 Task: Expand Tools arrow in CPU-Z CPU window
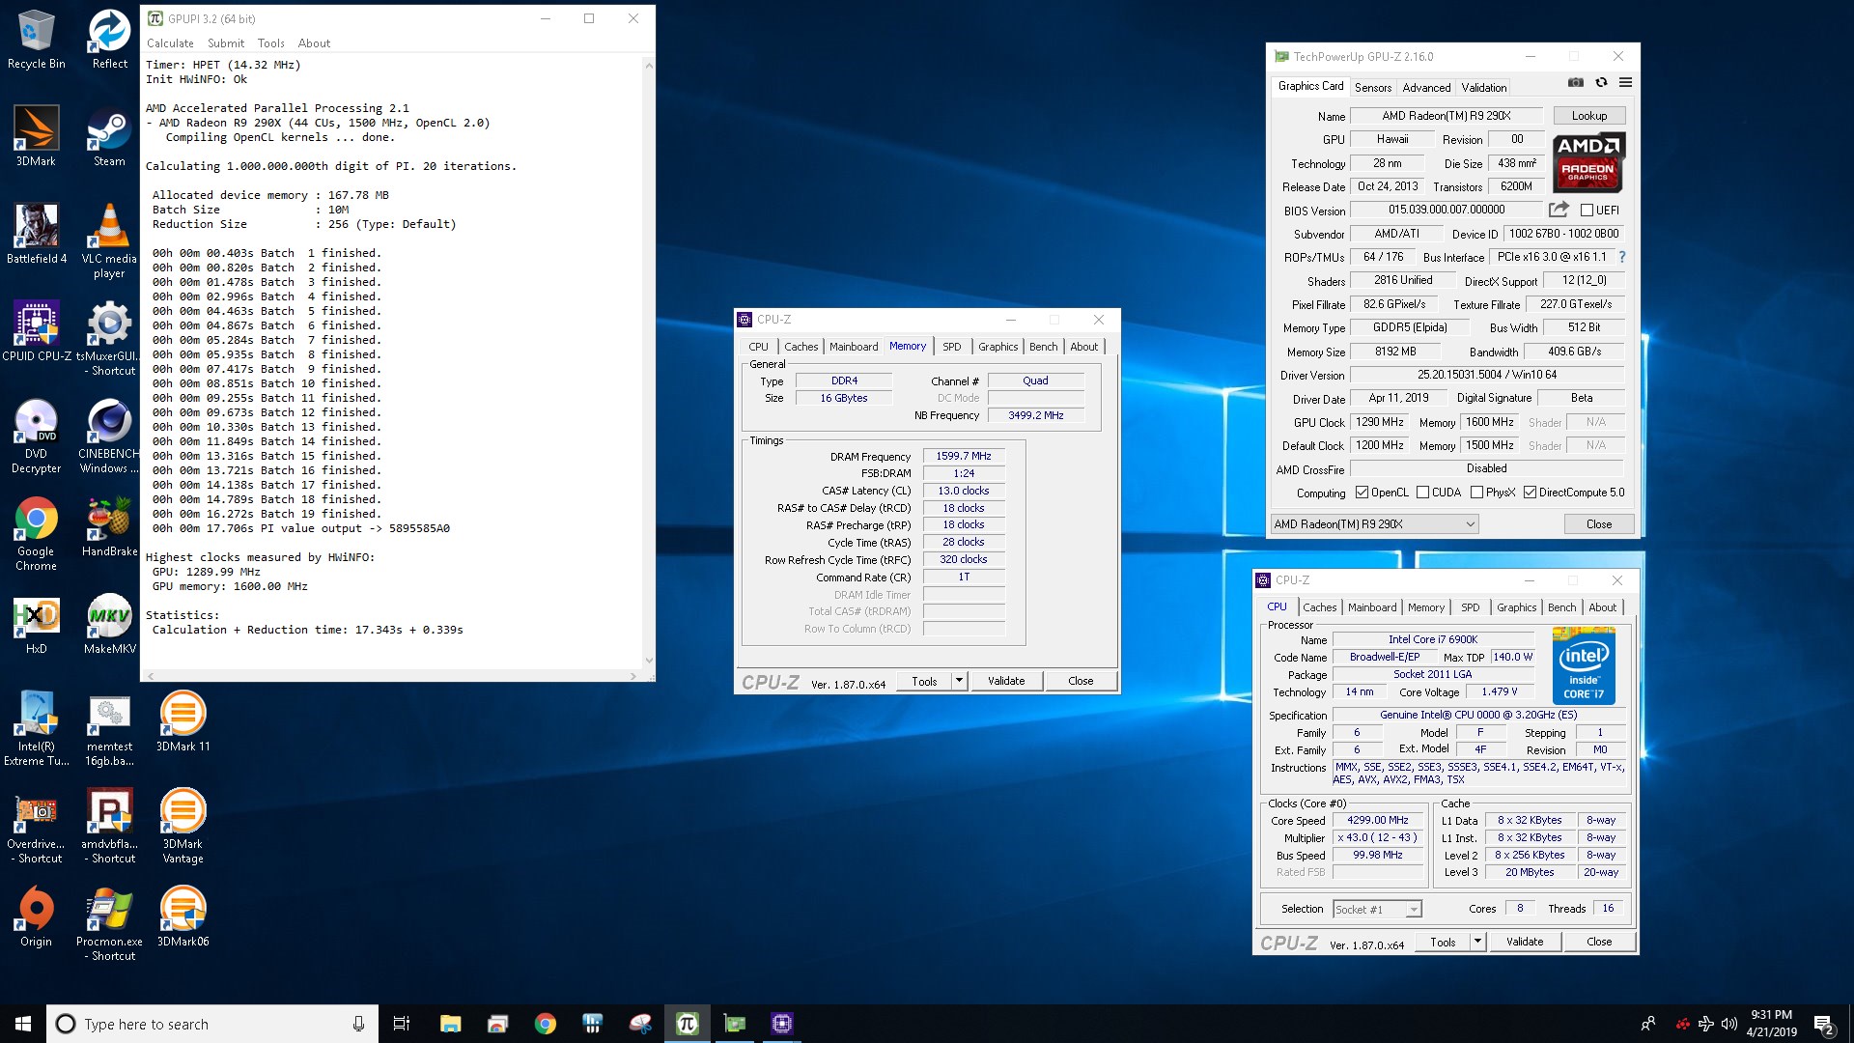[1477, 942]
